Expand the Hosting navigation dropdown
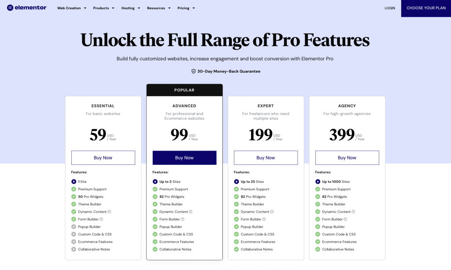The height and width of the screenshot is (270, 451). click(x=130, y=8)
